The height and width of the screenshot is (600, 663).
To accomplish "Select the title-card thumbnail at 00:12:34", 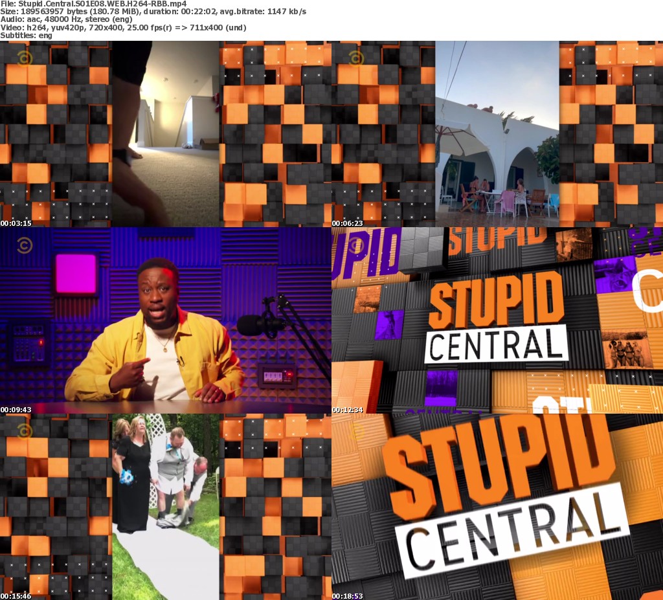I will tap(497, 320).
